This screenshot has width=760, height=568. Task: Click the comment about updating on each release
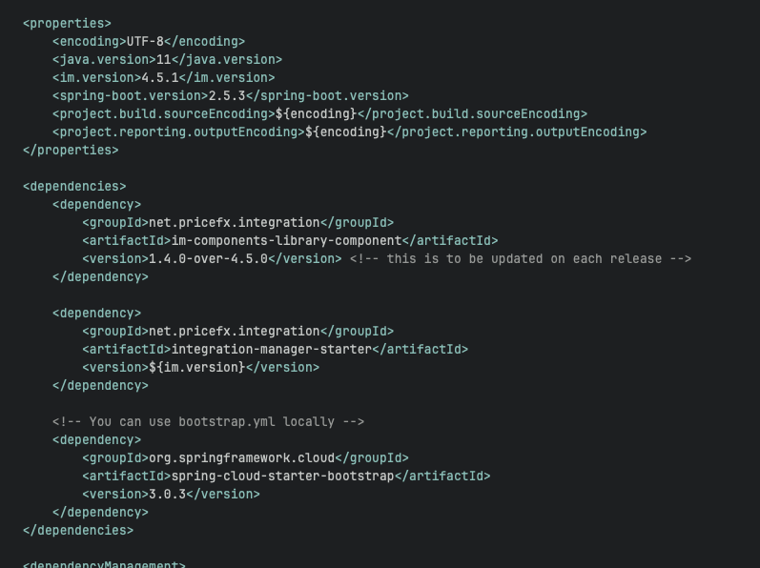[x=520, y=258]
